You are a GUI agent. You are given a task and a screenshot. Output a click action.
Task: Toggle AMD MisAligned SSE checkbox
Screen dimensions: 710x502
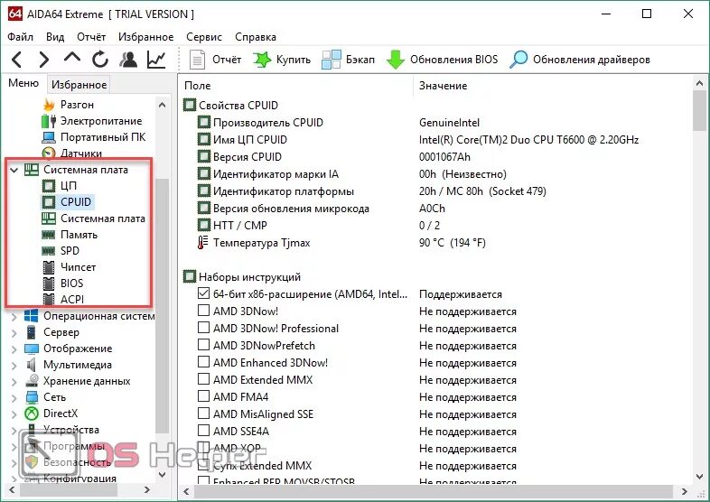[204, 414]
